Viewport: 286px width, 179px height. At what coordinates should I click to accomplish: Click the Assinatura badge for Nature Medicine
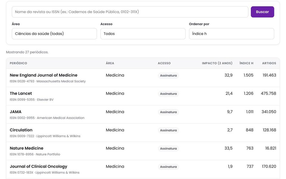168,149
